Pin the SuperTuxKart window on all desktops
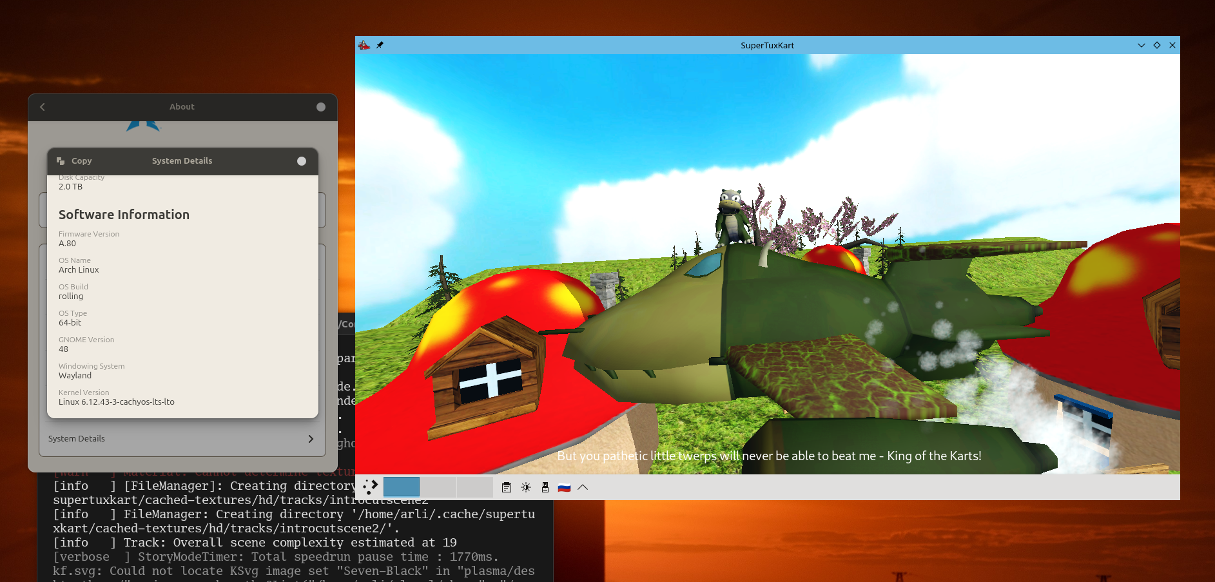Screen dimensions: 1215x582 (x=380, y=45)
